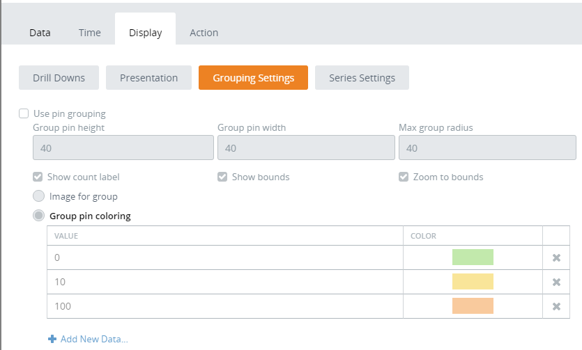Click the Group pin height field

click(123, 148)
